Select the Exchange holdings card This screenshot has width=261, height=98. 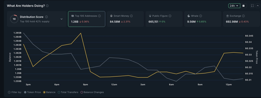[241, 19]
